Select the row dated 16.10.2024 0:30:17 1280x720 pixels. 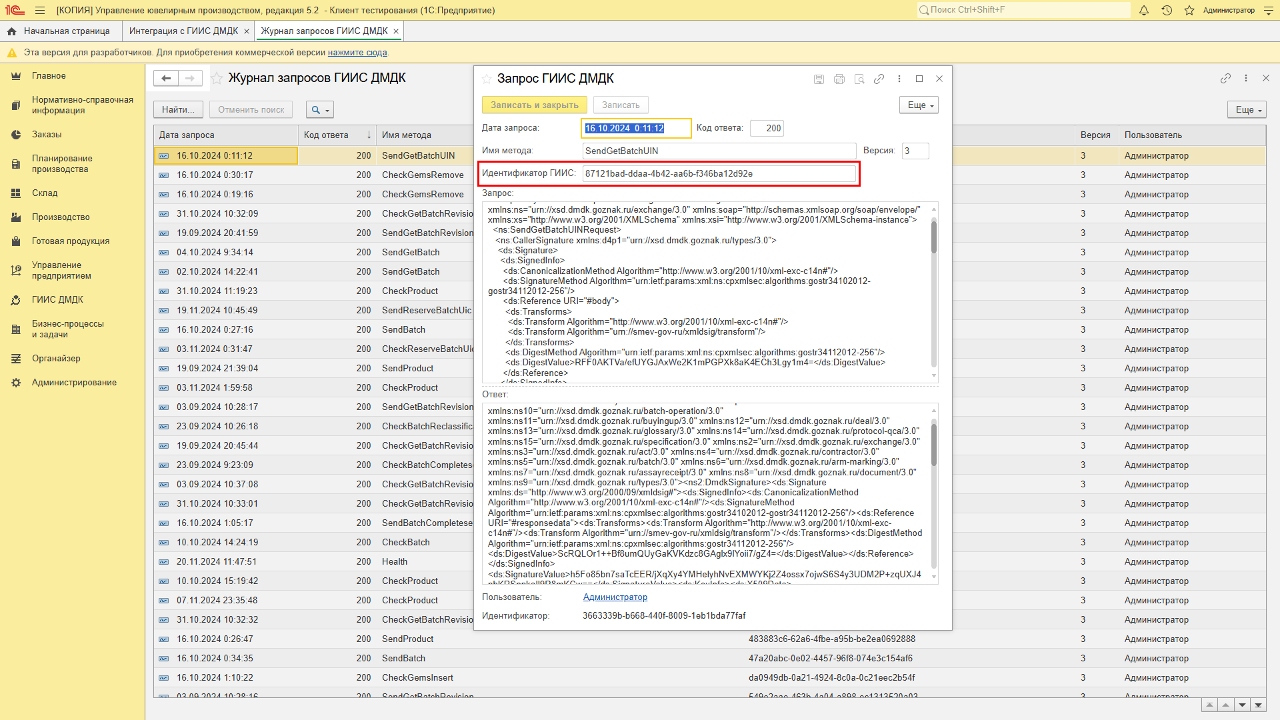coord(313,175)
